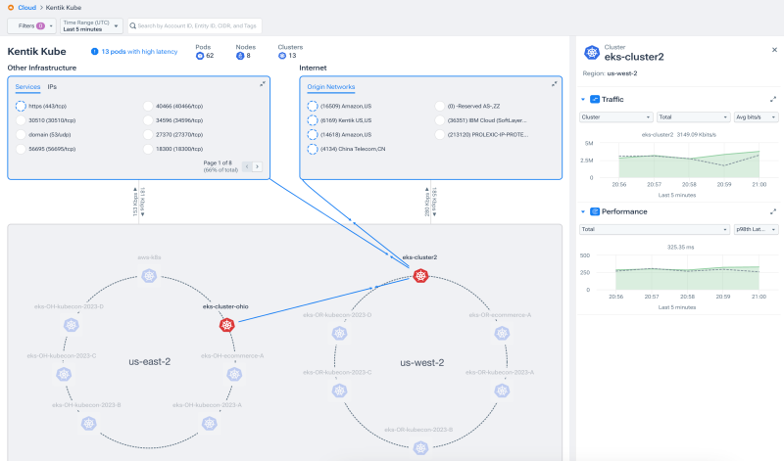
Task: Click the eks-OH-kubecon-2023-C node icon
Action: [64, 374]
